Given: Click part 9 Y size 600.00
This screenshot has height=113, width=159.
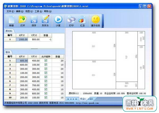Looking at the screenshot, I should pos(34,93).
